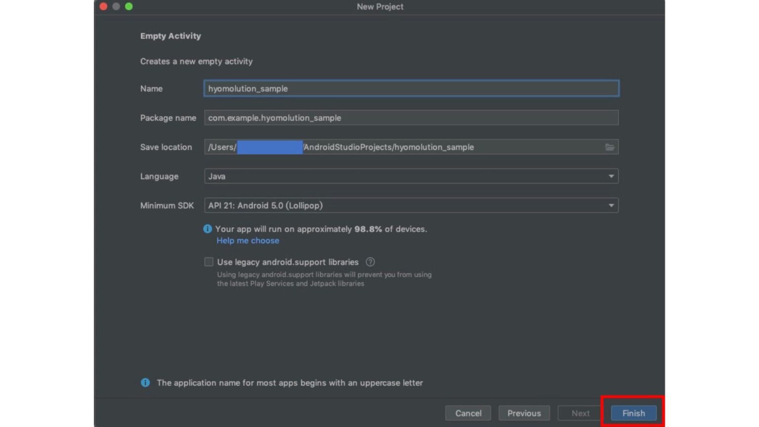Open the Language dropdown showing Java
This screenshot has width=759, height=427.
[x=411, y=176]
